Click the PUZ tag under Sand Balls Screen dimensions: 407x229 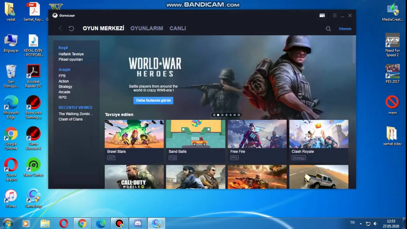click(173, 158)
